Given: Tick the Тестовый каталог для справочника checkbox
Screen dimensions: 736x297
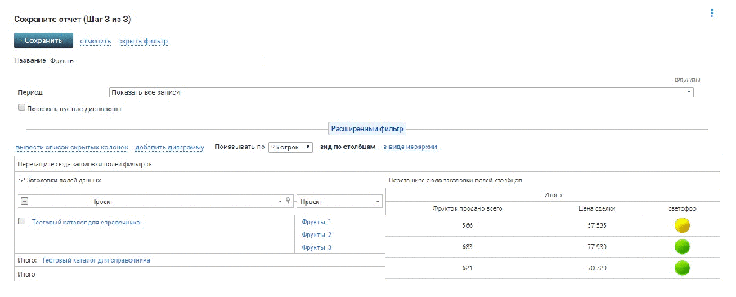Looking at the screenshot, I should 21,222.
